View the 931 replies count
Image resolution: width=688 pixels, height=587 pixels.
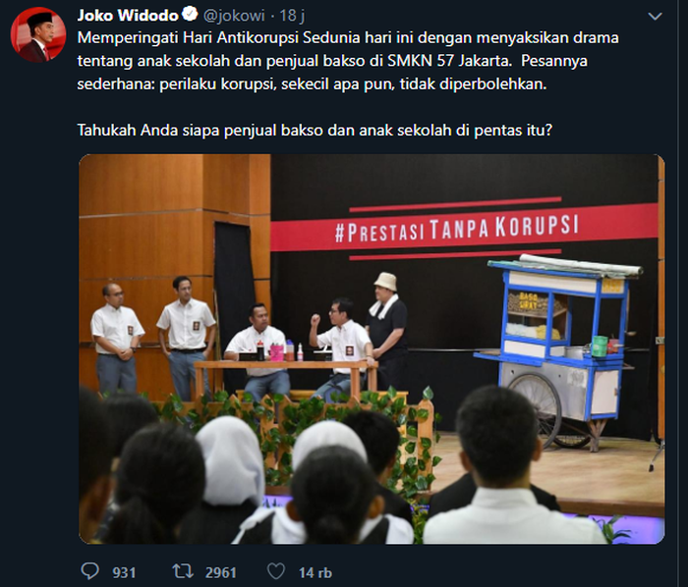[x=124, y=572]
